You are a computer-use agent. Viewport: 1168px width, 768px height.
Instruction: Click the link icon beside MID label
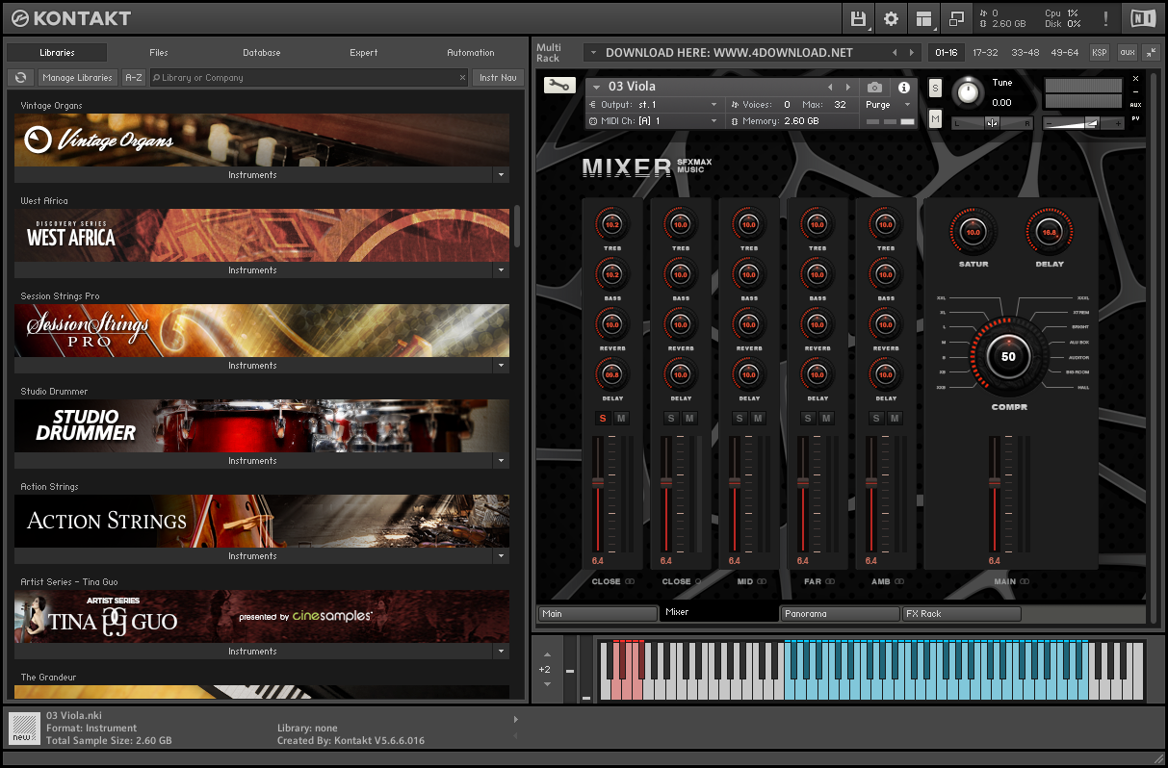coord(762,581)
